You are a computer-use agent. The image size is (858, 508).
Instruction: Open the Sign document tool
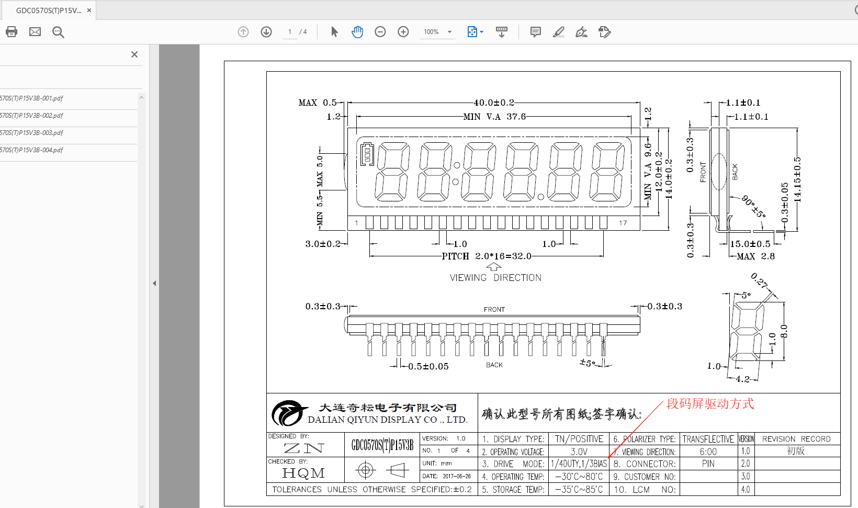(581, 32)
